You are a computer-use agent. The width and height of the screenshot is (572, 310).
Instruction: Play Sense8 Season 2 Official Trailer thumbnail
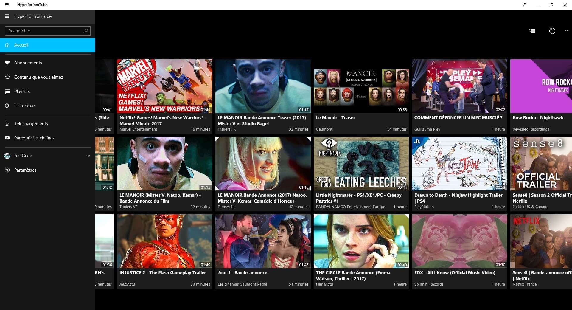click(541, 164)
